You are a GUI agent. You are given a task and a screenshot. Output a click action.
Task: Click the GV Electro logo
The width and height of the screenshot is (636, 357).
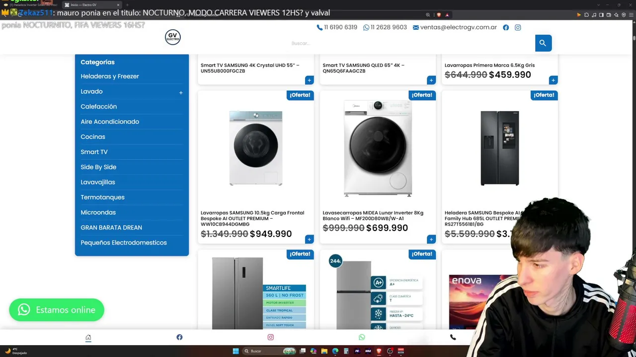coord(173,37)
